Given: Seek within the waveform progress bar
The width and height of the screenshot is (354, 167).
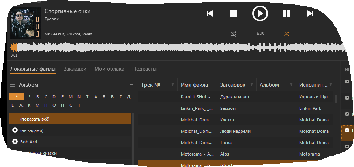Looking at the screenshot, I should coord(178,48).
